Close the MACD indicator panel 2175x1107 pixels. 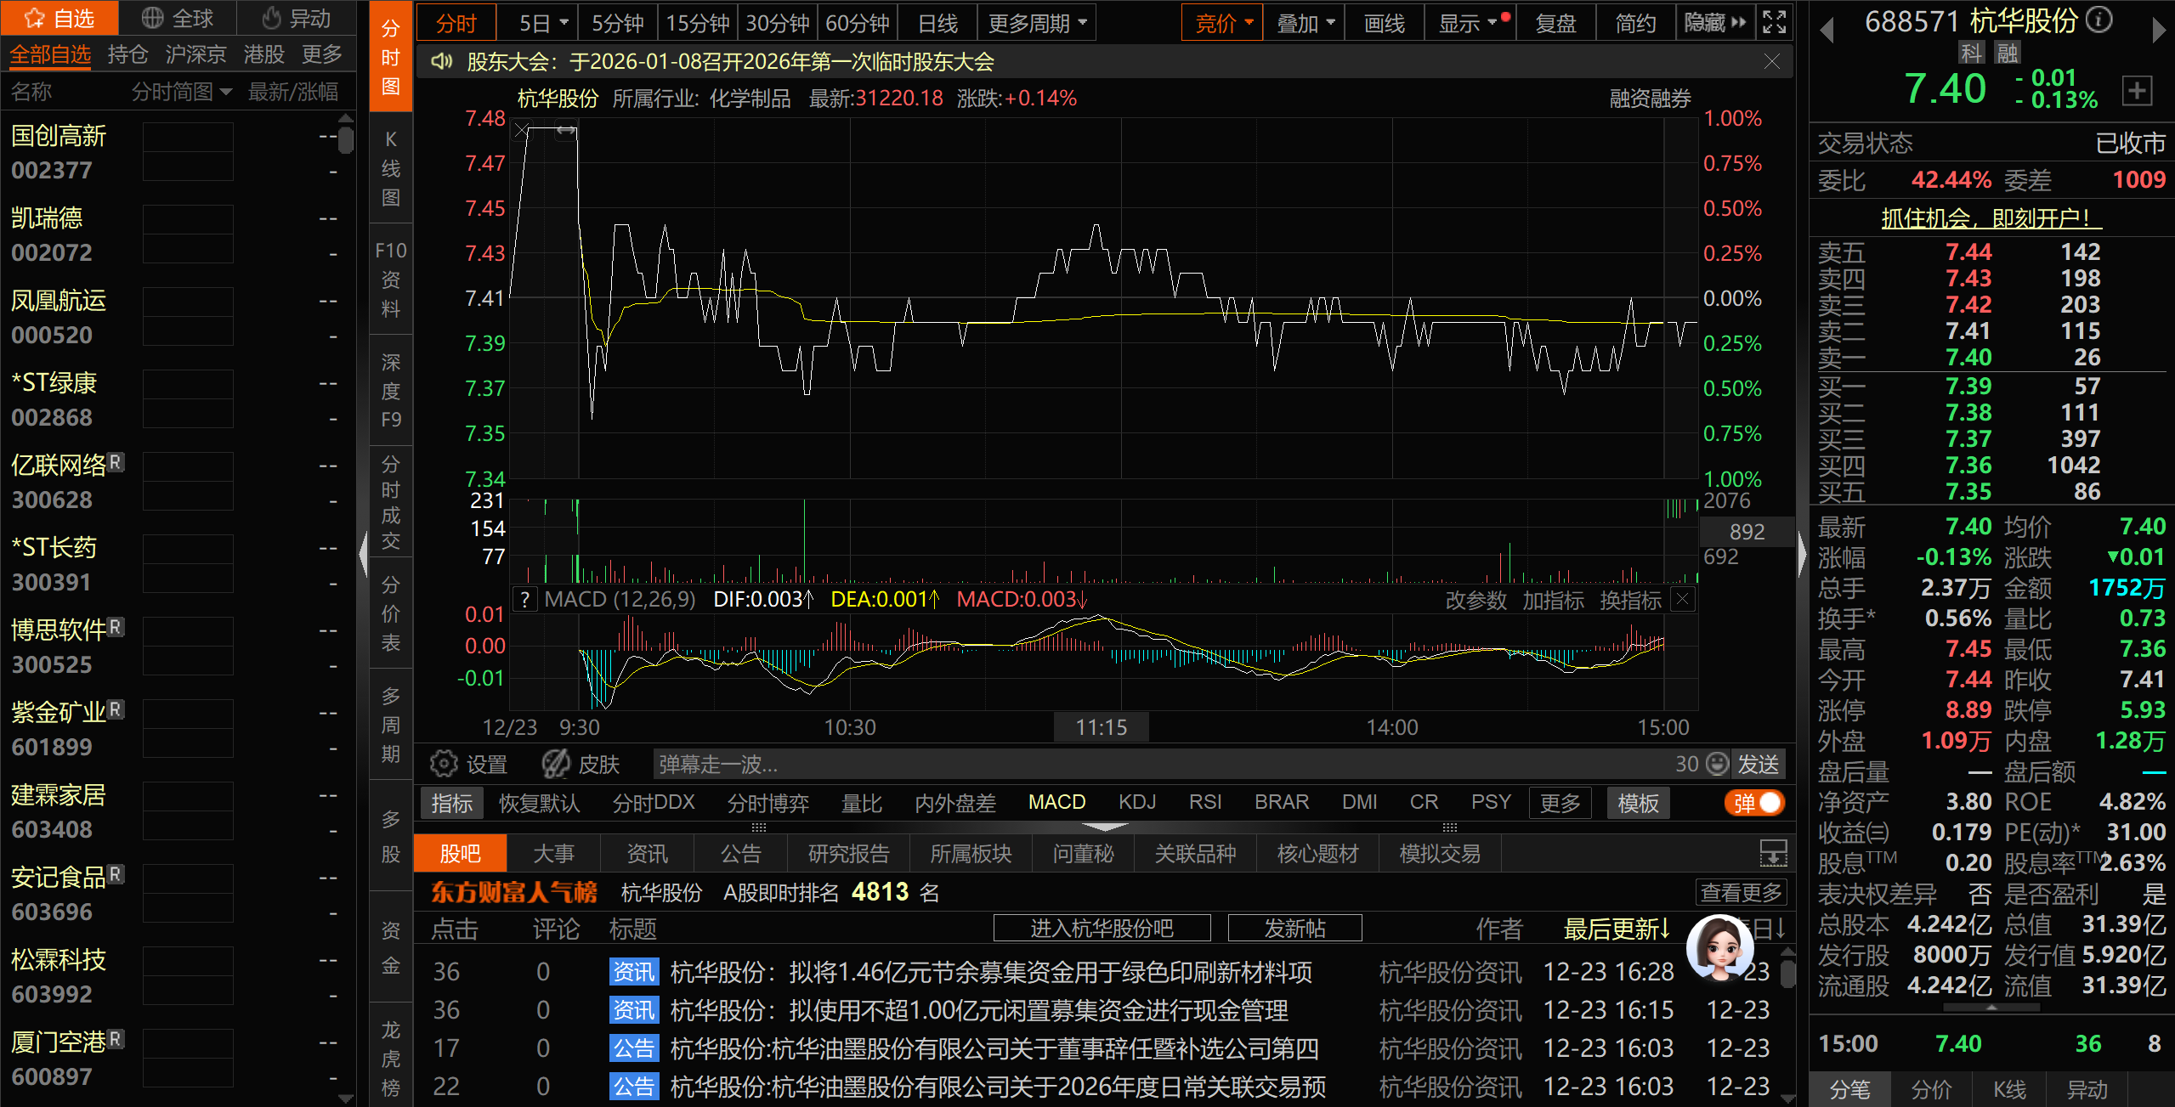point(1682,600)
